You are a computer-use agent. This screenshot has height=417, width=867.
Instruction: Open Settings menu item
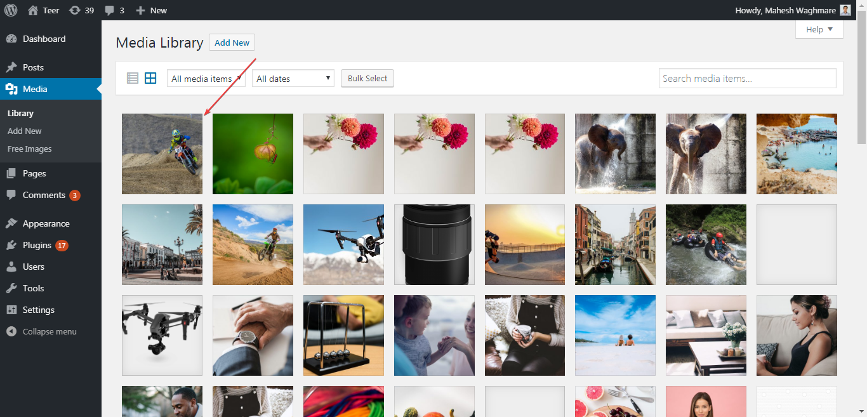(x=51, y=310)
